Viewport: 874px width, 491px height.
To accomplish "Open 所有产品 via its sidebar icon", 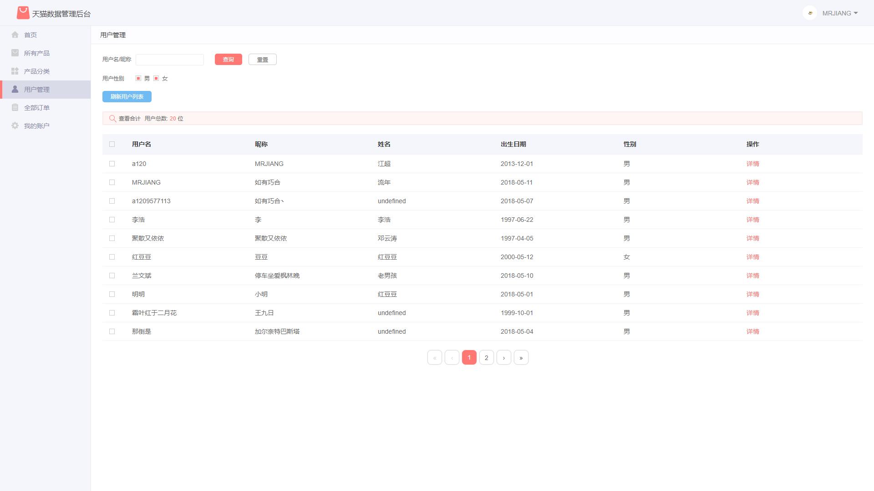I will (15, 53).
